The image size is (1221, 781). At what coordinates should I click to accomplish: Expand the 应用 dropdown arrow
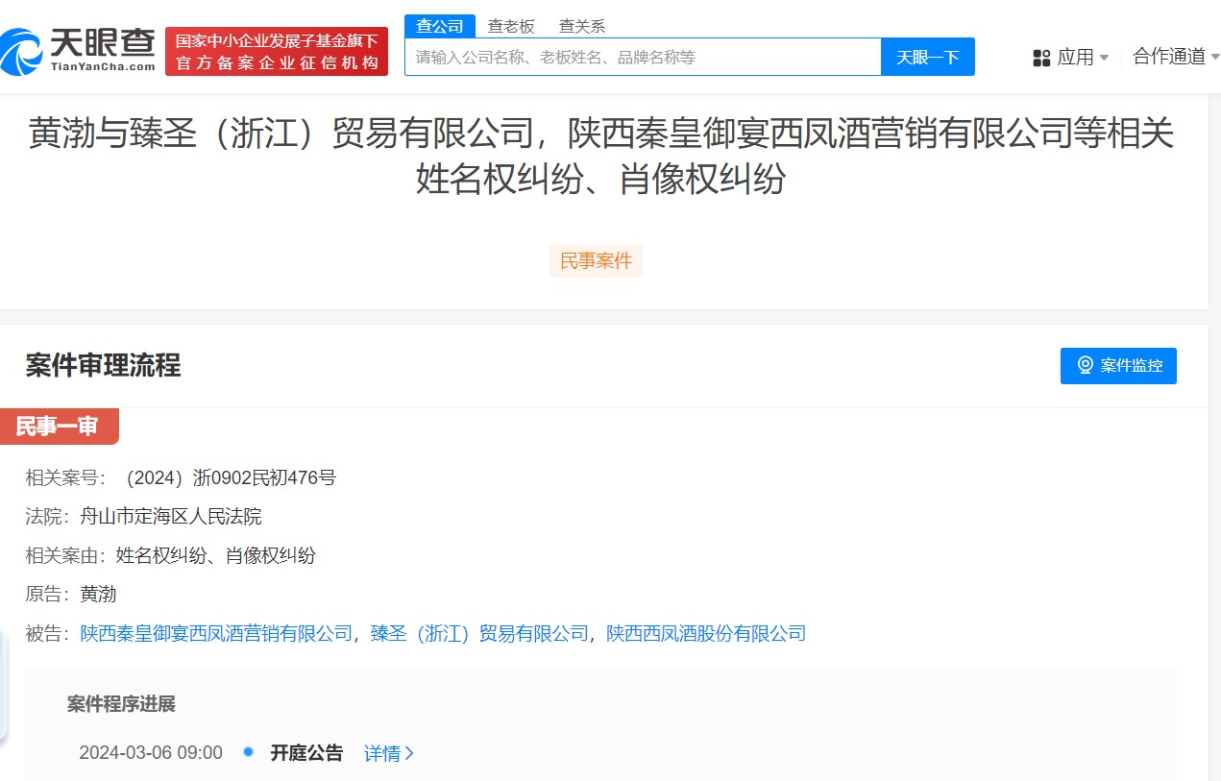click(1104, 58)
